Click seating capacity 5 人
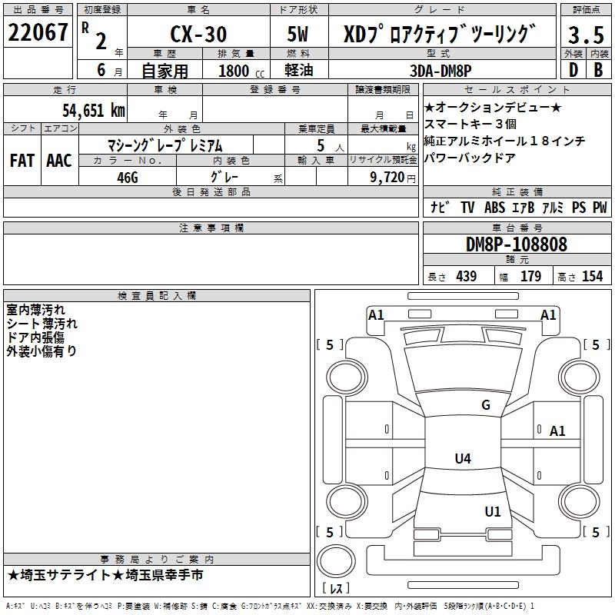Viewport: 615px width, 615px height. pos(331,146)
